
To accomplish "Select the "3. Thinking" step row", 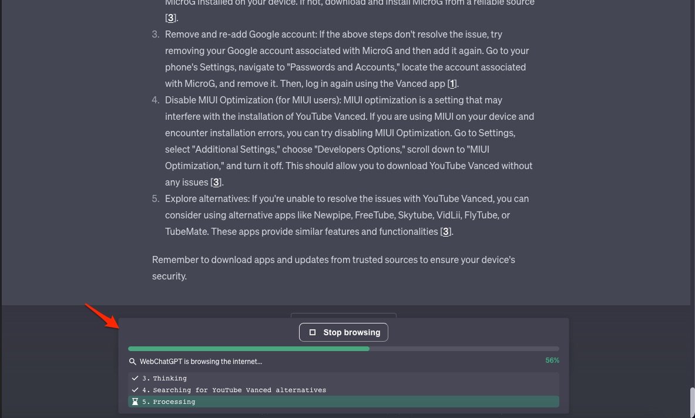I will (x=343, y=378).
